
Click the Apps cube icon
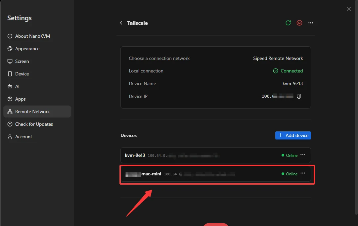[10, 99]
